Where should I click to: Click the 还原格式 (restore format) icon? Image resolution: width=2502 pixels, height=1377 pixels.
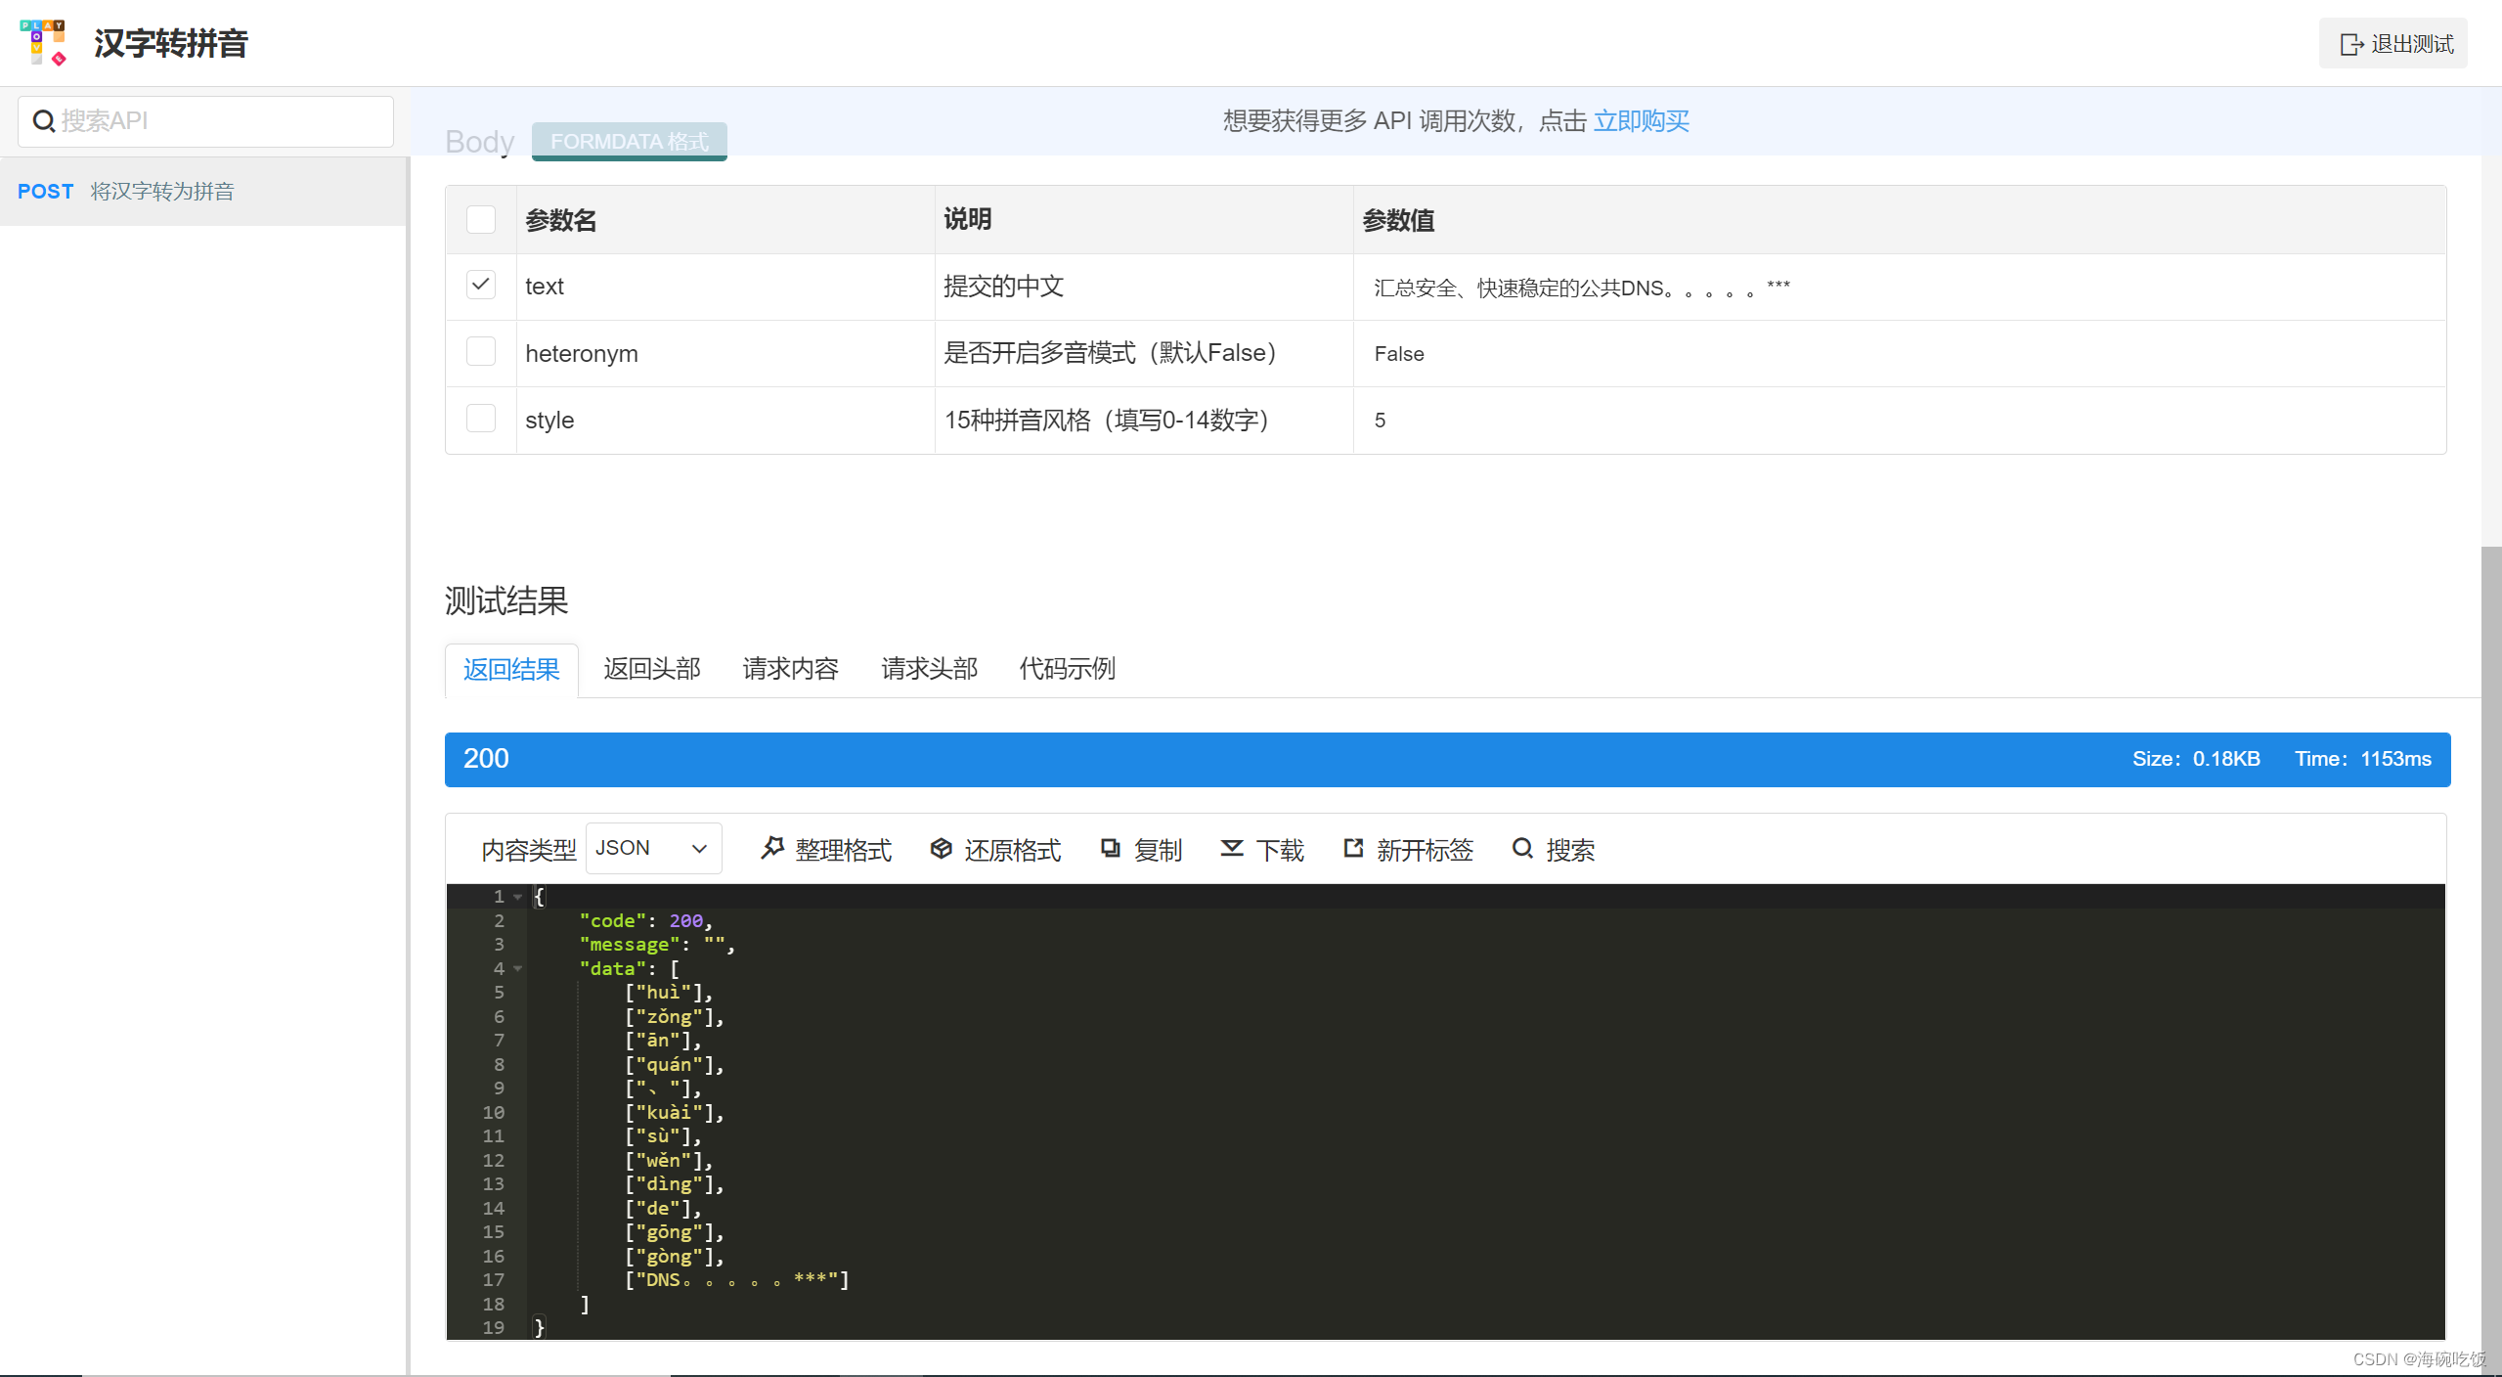pos(941,849)
